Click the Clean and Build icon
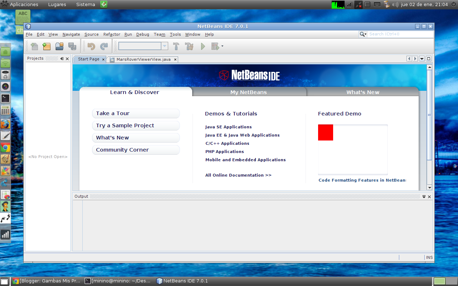Viewport: 458px width, 286px height. click(x=189, y=46)
